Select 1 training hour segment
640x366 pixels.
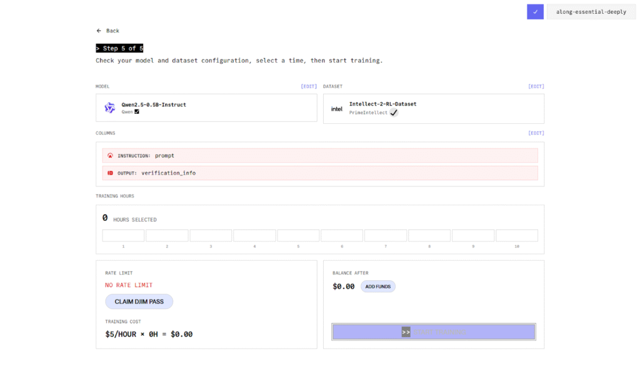123,236
